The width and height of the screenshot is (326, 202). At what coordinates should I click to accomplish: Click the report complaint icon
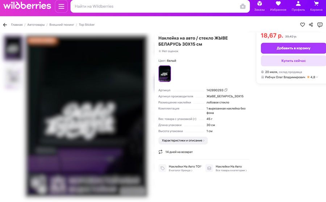click(320, 25)
